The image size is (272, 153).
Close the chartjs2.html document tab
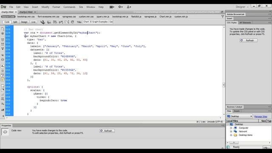(x=35, y=12)
